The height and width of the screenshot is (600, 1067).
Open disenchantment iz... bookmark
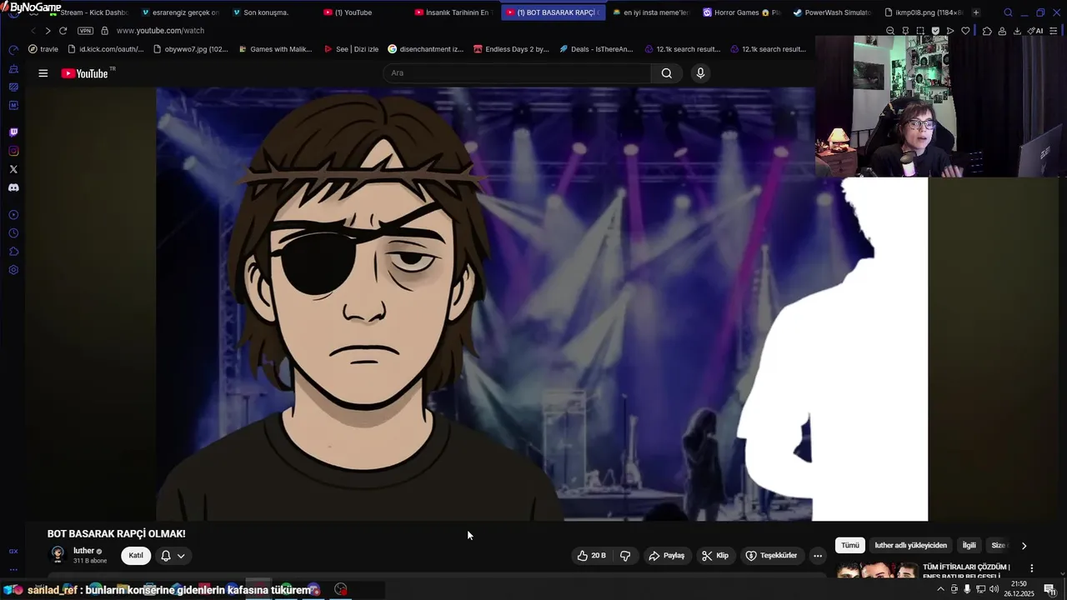point(426,49)
